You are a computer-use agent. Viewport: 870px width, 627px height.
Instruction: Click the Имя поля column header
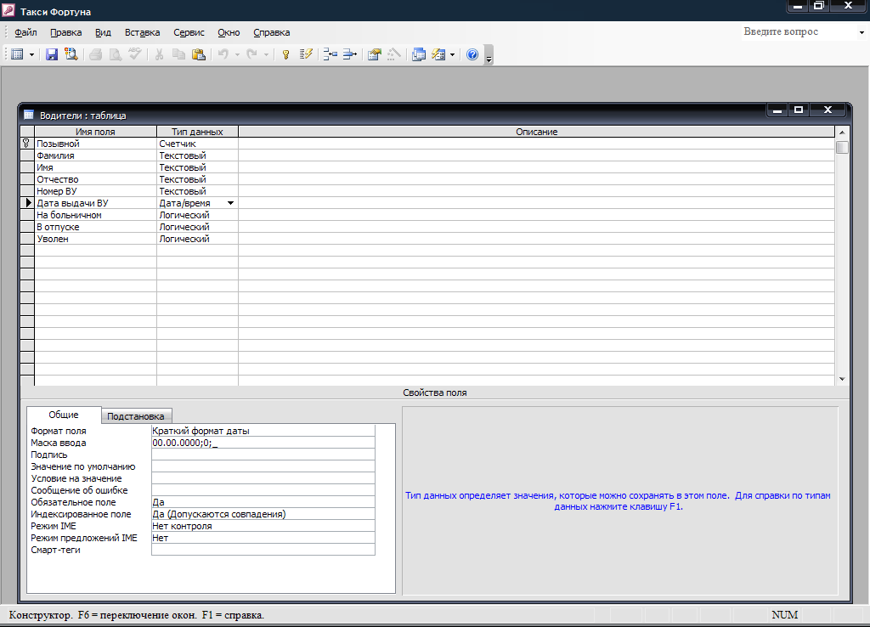[95, 132]
